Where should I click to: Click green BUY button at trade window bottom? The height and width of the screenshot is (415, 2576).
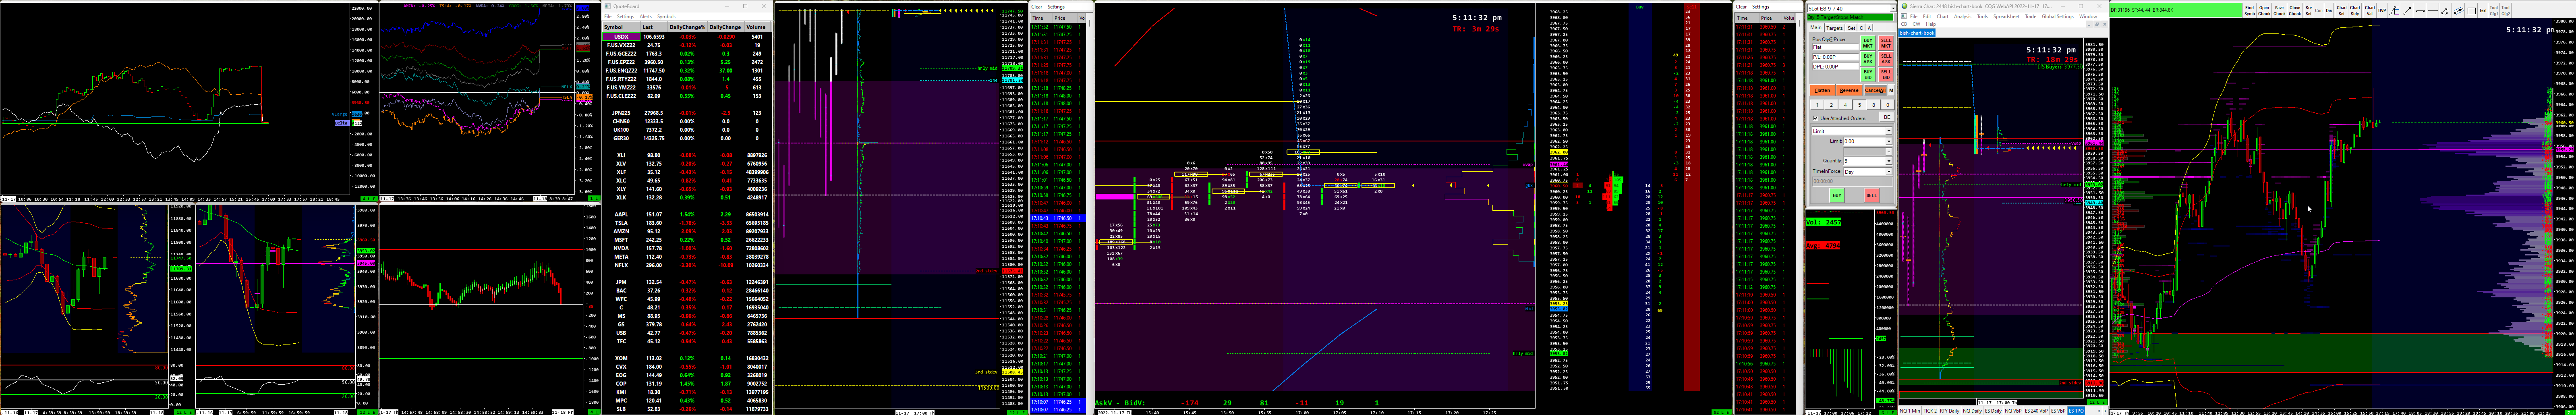1837,195
